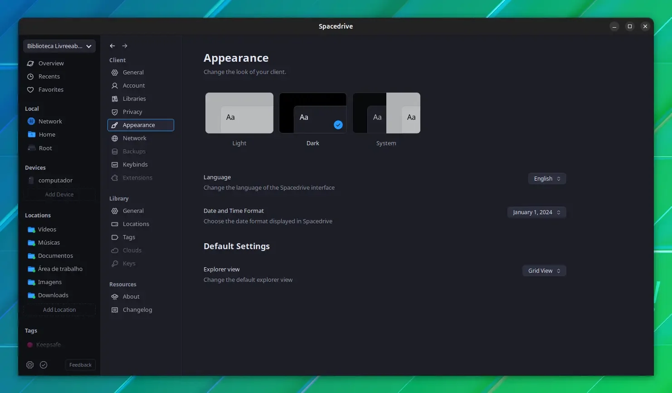Open the Grid View explorer dropdown

pyautogui.click(x=544, y=271)
